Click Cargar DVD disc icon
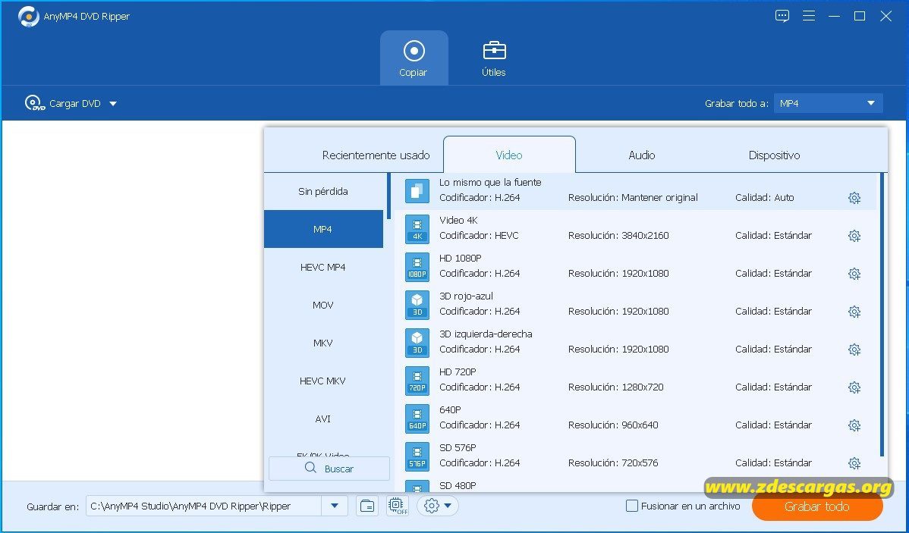 pos(35,104)
